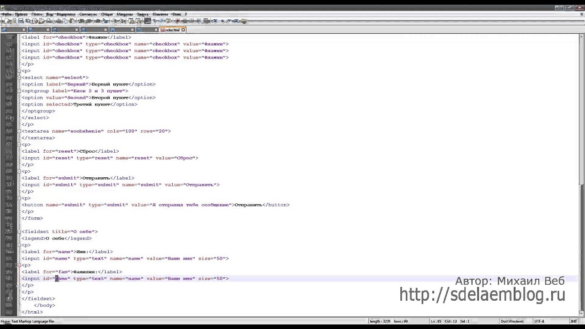The height and width of the screenshot is (329, 585).
Task: Collapse the red-marked p block above label "fam"
Action: [x=19, y=265]
